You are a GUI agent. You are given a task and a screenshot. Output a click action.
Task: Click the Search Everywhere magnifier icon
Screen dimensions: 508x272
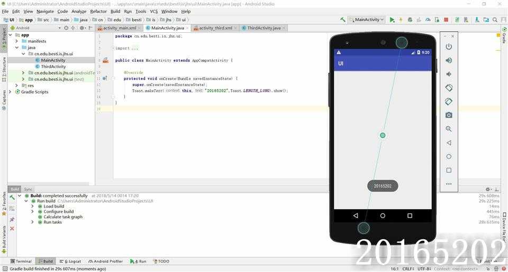[495, 20]
